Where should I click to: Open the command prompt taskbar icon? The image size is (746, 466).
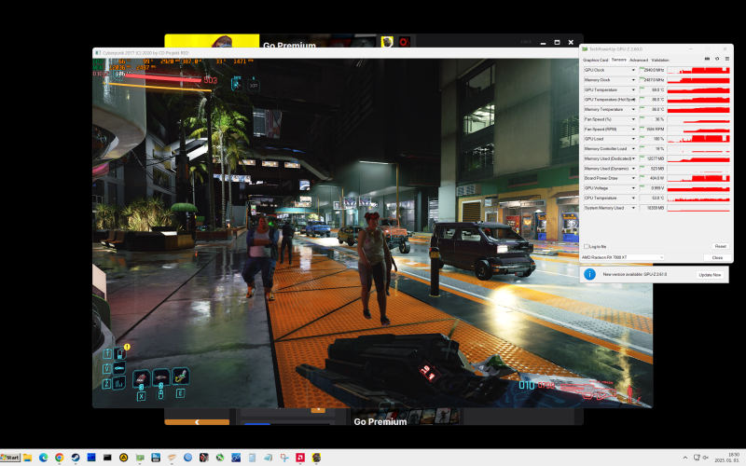coord(107,458)
